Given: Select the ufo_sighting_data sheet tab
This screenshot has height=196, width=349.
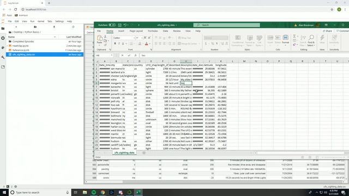Looking at the screenshot, I should (124, 153).
